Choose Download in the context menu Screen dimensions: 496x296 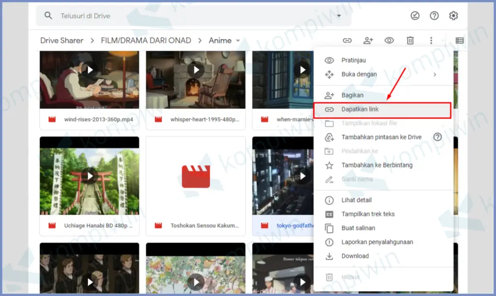(355, 256)
